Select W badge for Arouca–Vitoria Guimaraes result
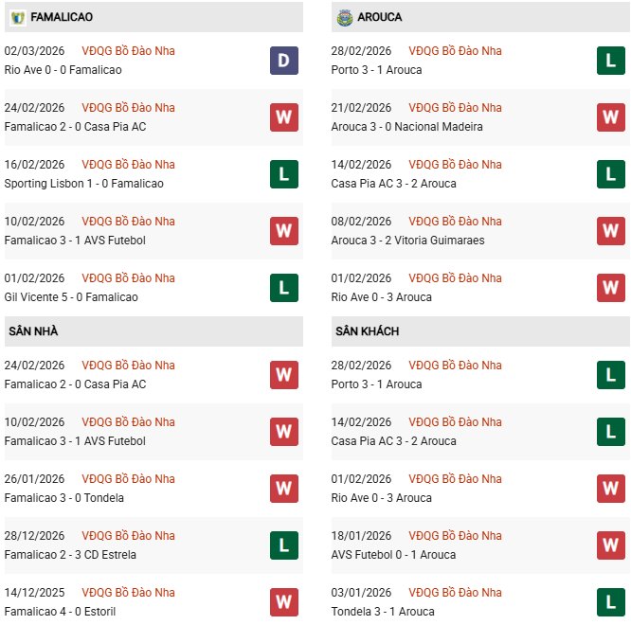Viewport: 631px width, 625px height. [x=610, y=231]
